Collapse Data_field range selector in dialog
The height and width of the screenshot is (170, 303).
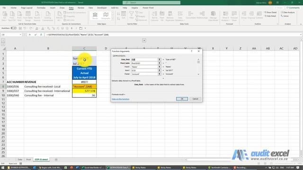point(160,59)
